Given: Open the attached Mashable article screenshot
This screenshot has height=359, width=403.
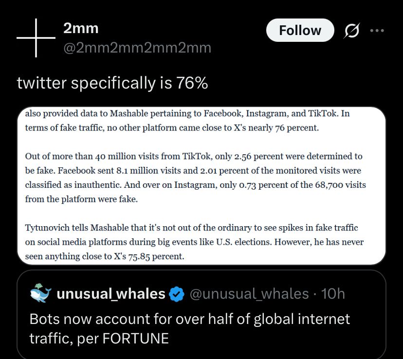Looking at the screenshot, I should [x=201, y=186].
